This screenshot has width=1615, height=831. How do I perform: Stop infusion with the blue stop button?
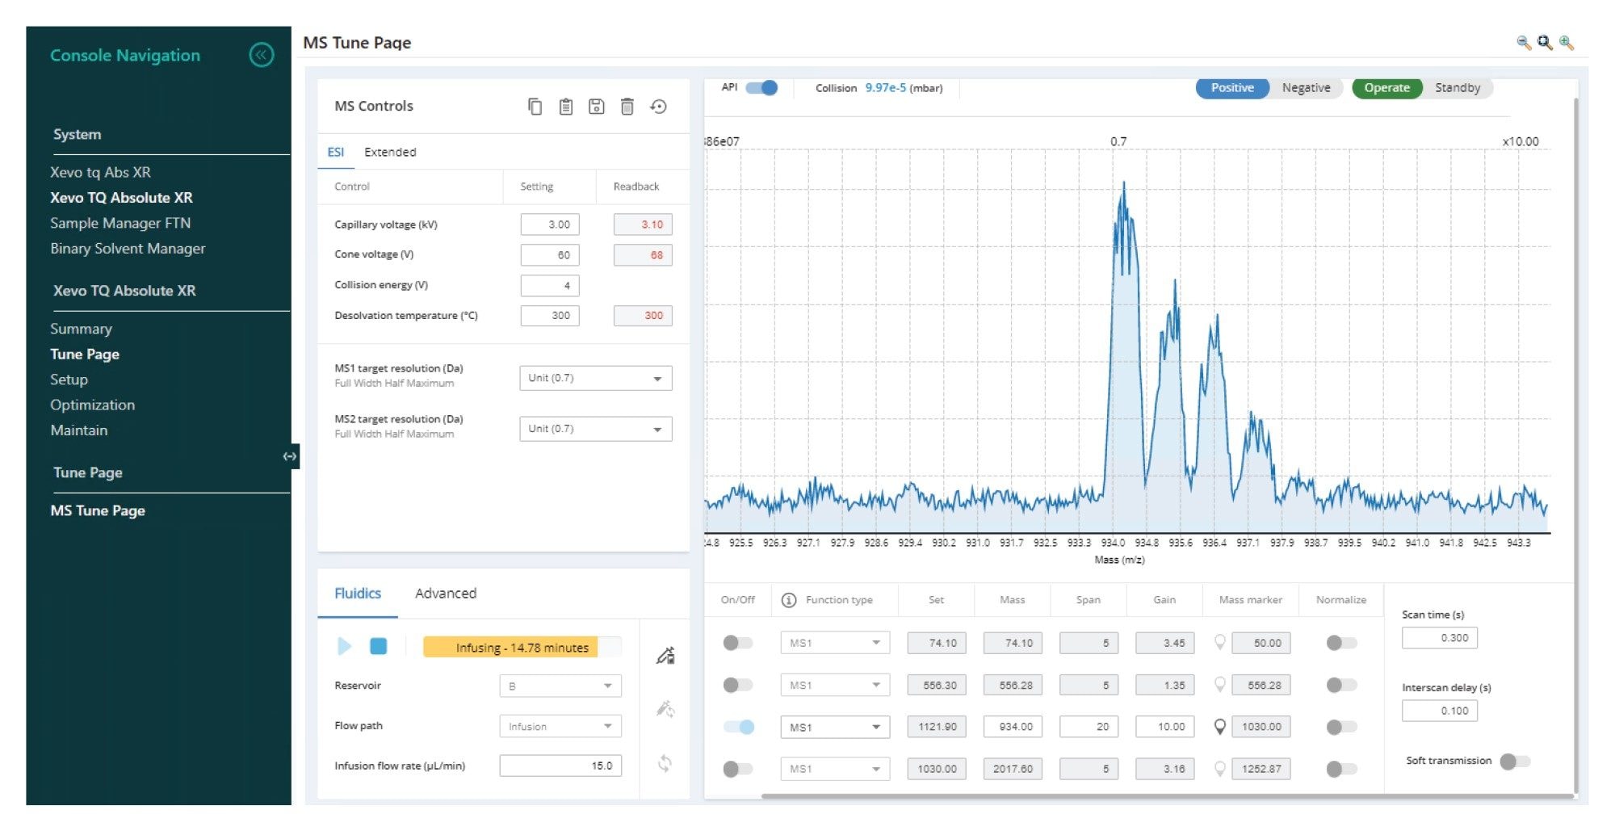point(378,646)
